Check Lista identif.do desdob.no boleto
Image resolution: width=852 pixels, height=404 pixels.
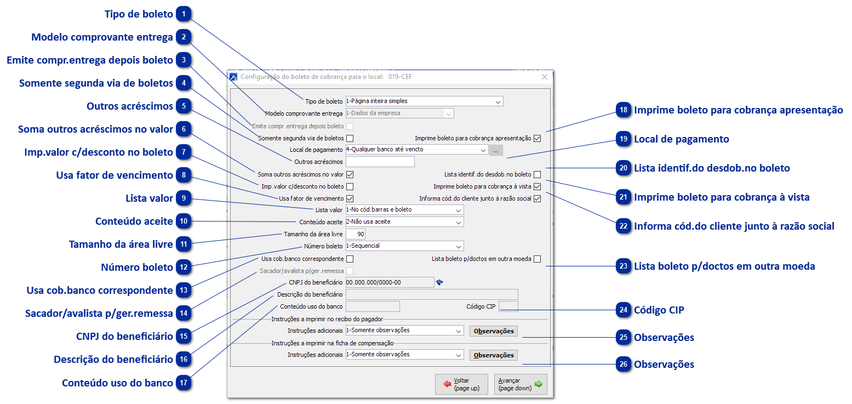537,174
